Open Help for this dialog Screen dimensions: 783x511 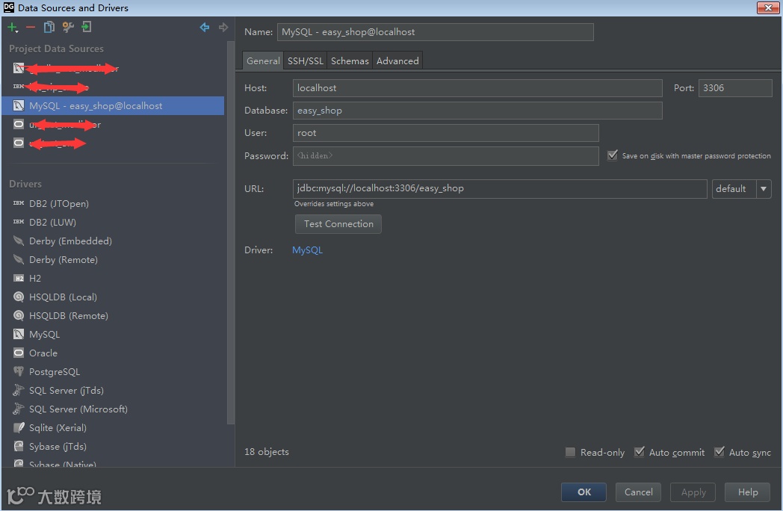[748, 492]
